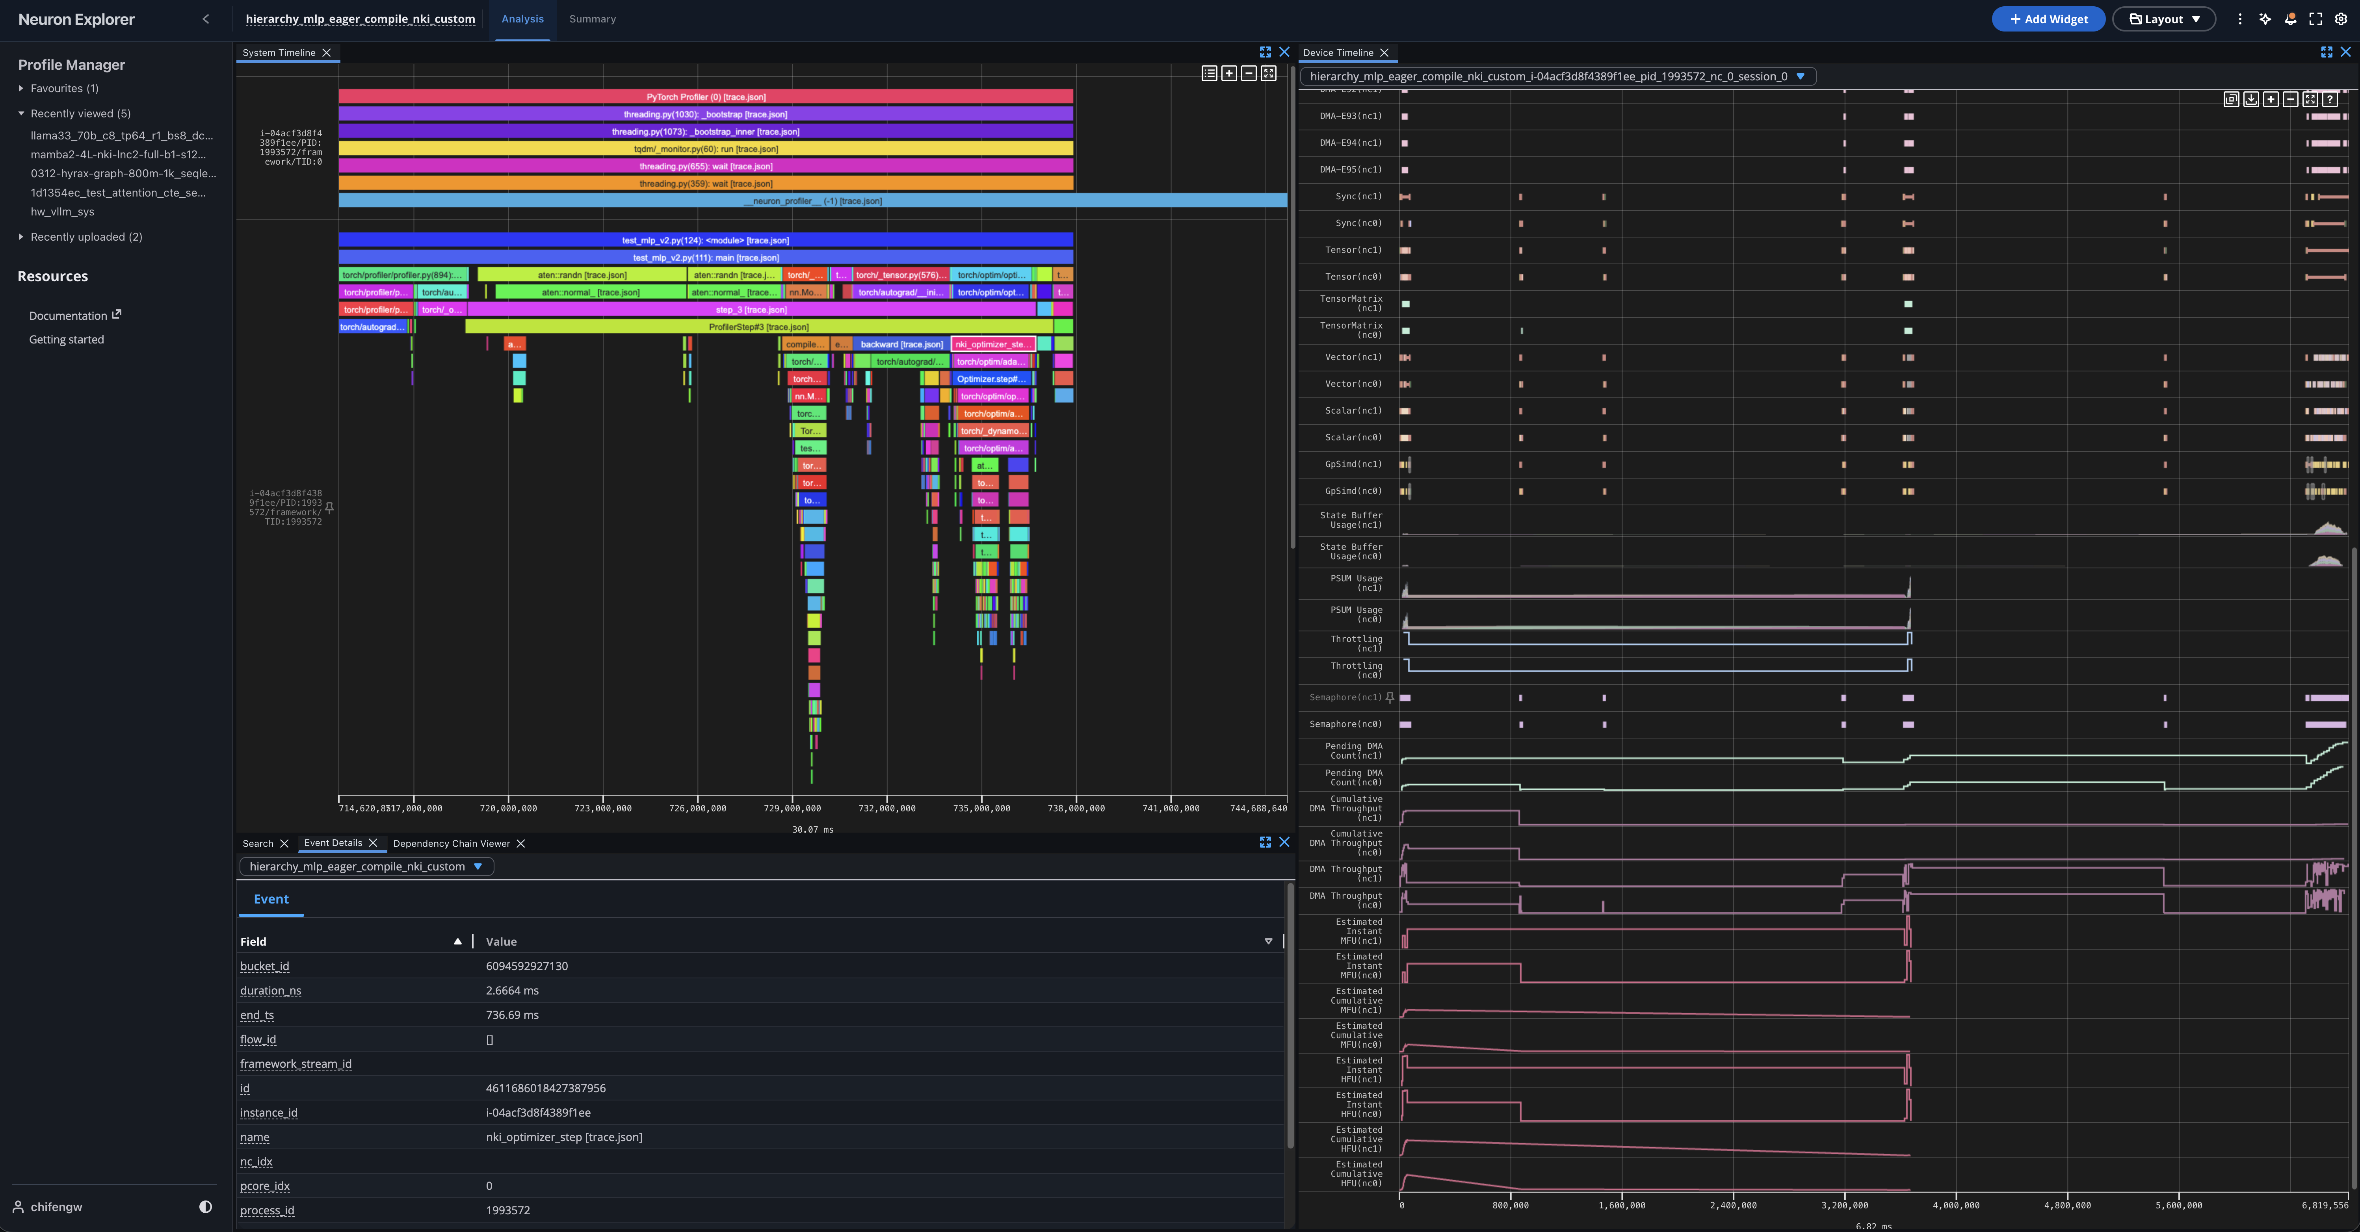The width and height of the screenshot is (2360, 1232).
Task: Switch to the Summary tab
Action: pyautogui.click(x=592, y=19)
